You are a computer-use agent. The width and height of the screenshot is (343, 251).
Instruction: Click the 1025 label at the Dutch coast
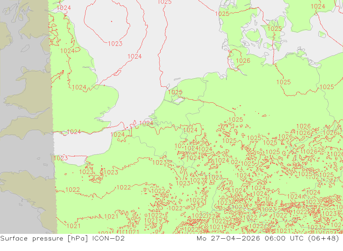click(175, 92)
